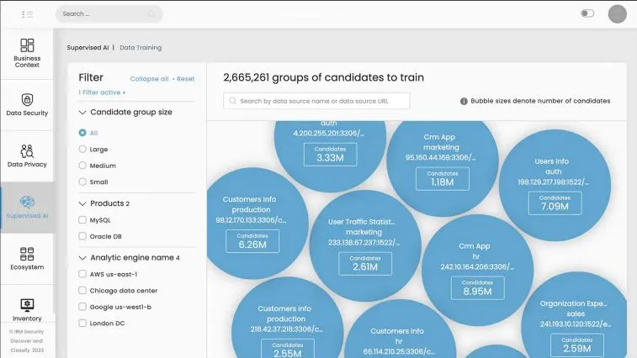Open the Inventory monitor icon

pos(27,305)
